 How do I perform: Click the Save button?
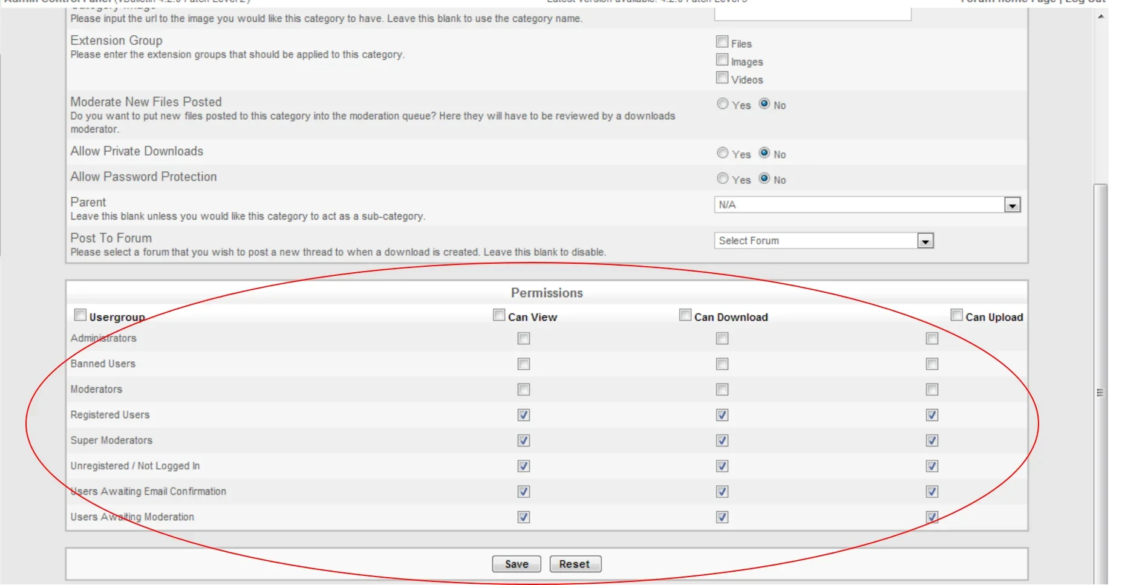[517, 564]
